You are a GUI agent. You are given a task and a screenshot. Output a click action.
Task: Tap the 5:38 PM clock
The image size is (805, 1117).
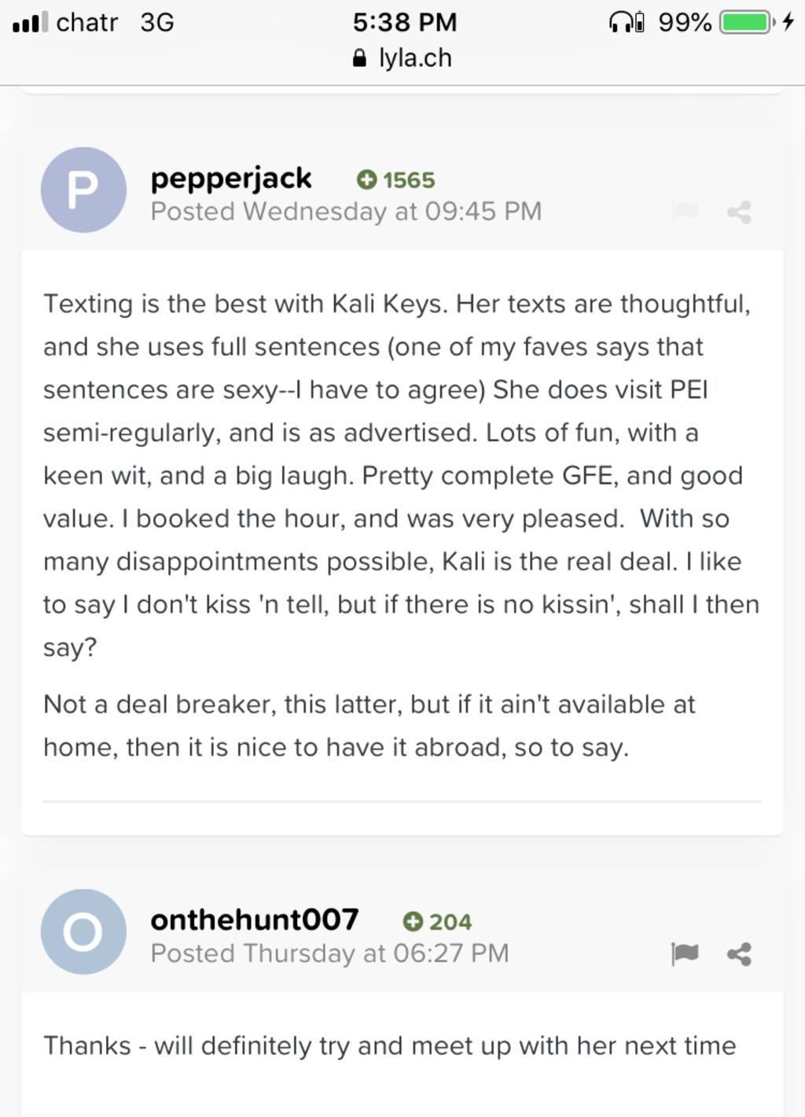pos(405,22)
